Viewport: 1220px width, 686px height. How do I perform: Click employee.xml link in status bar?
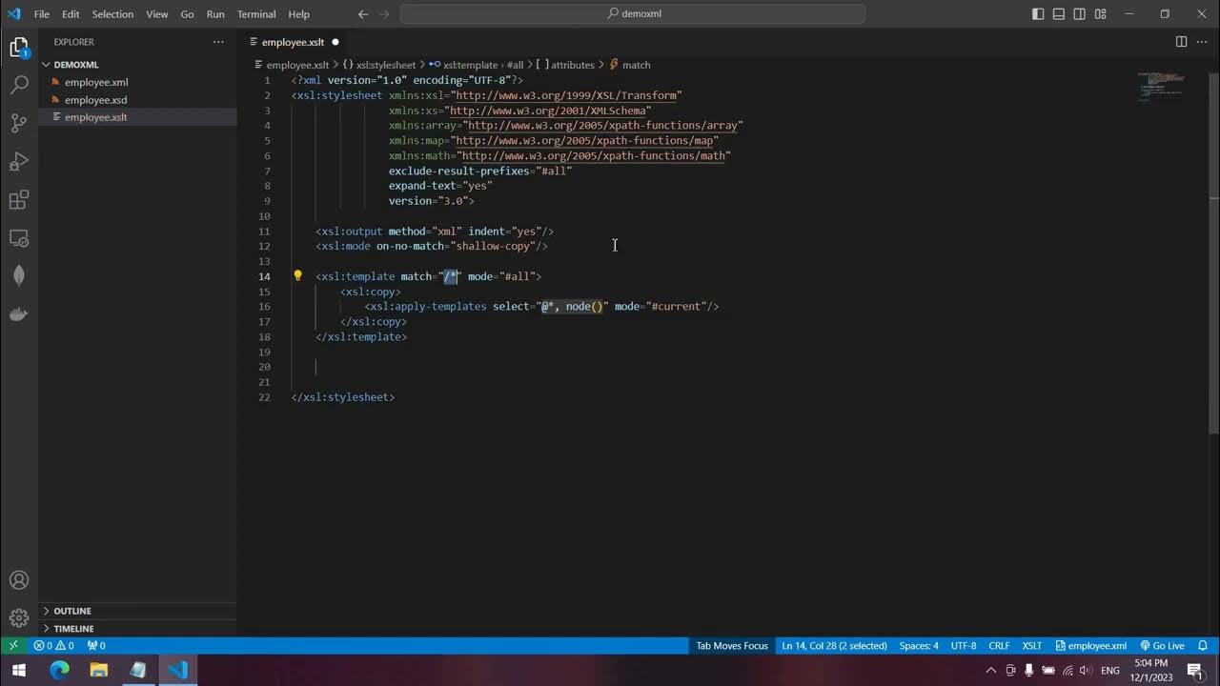(x=1090, y=645)
